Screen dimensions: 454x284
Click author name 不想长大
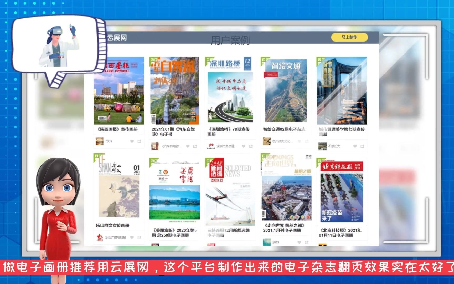tap(334, 146)
